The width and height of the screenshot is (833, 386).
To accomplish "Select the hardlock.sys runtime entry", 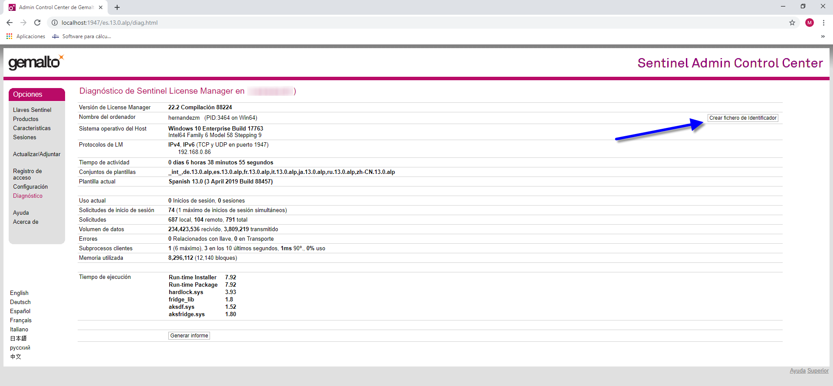I will (186, 292).
